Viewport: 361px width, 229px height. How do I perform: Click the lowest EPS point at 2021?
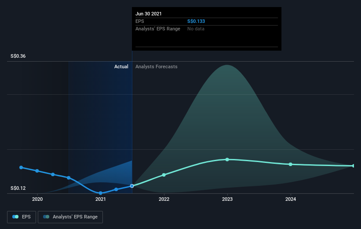click(101, 193)
